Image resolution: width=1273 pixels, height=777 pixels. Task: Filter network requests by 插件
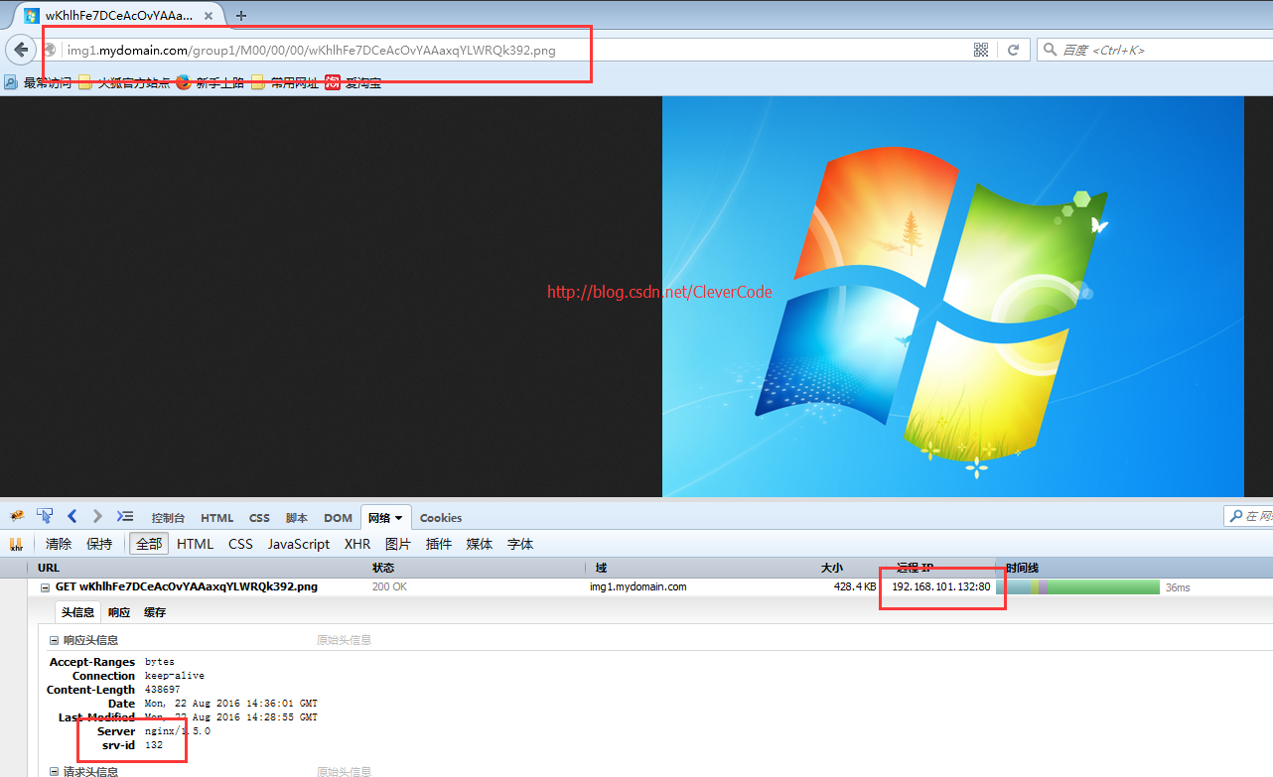pos(439,544)
